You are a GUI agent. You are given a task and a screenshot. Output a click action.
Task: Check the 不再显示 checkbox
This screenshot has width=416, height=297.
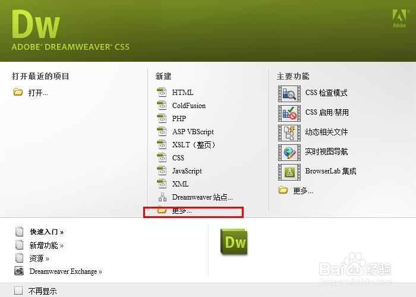click(18, 290)
